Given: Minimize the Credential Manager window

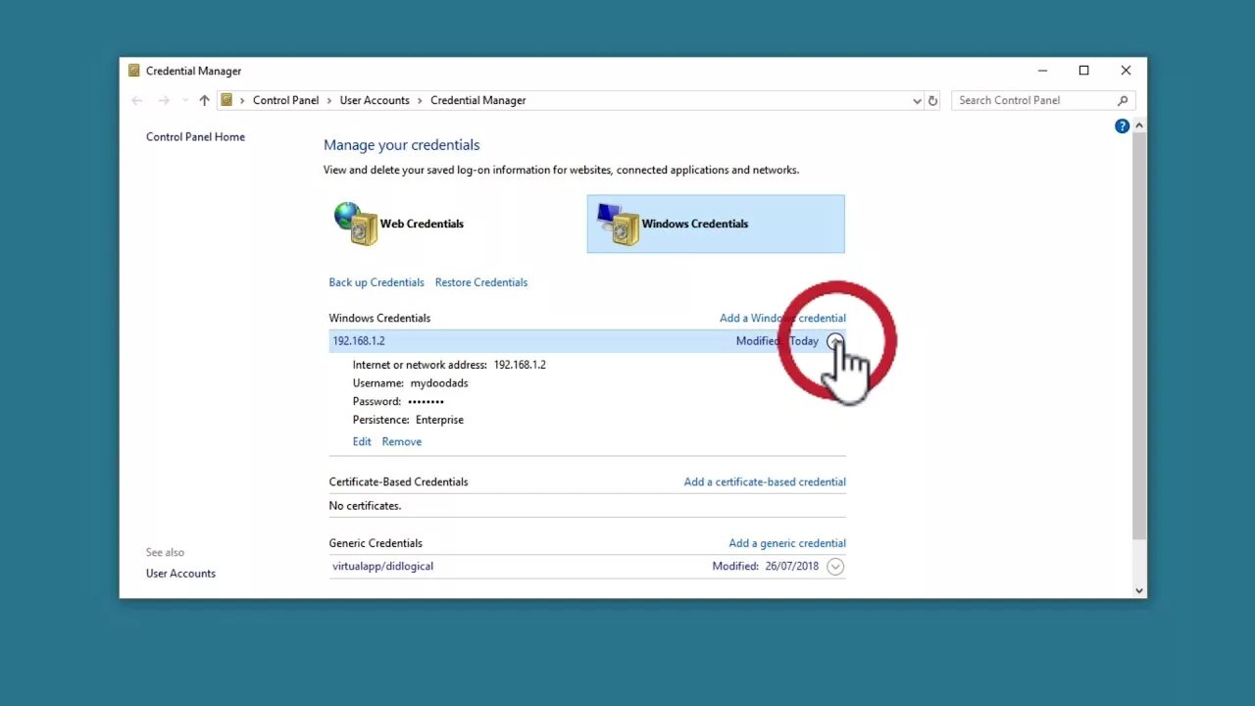Looking at the screenshot, I should click(x=1042, y=71).
